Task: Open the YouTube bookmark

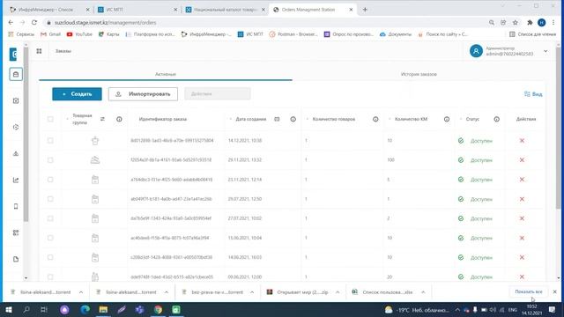Action: point(79,34)
